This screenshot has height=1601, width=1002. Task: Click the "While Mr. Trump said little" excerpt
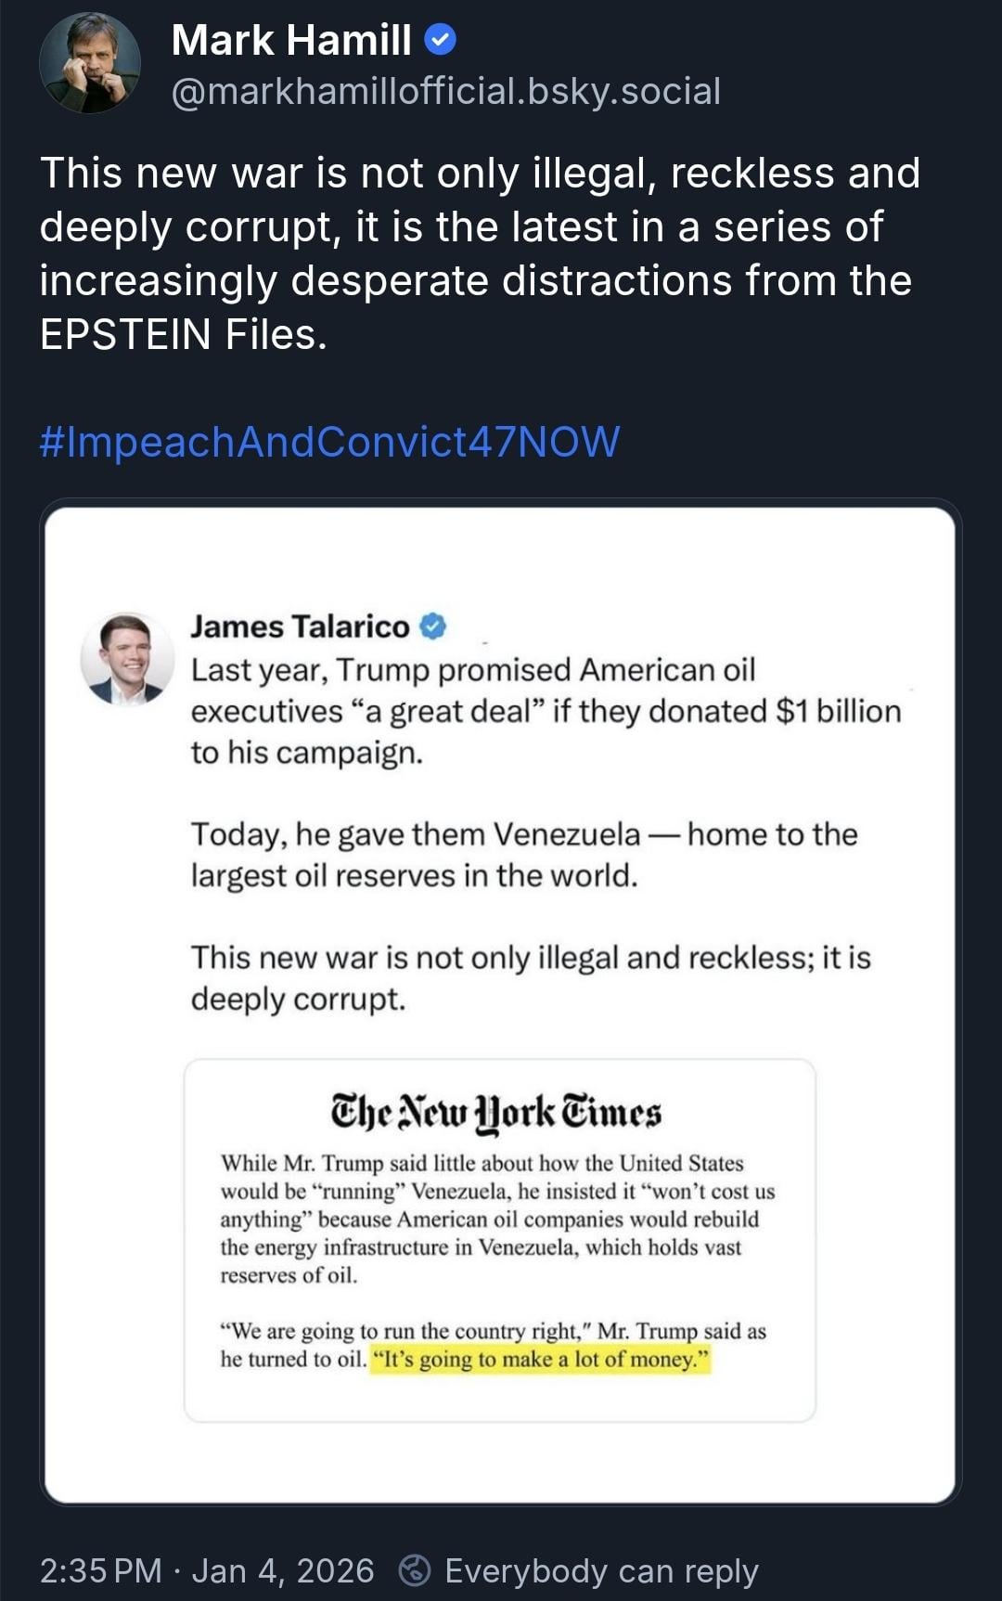[497, 1219]
